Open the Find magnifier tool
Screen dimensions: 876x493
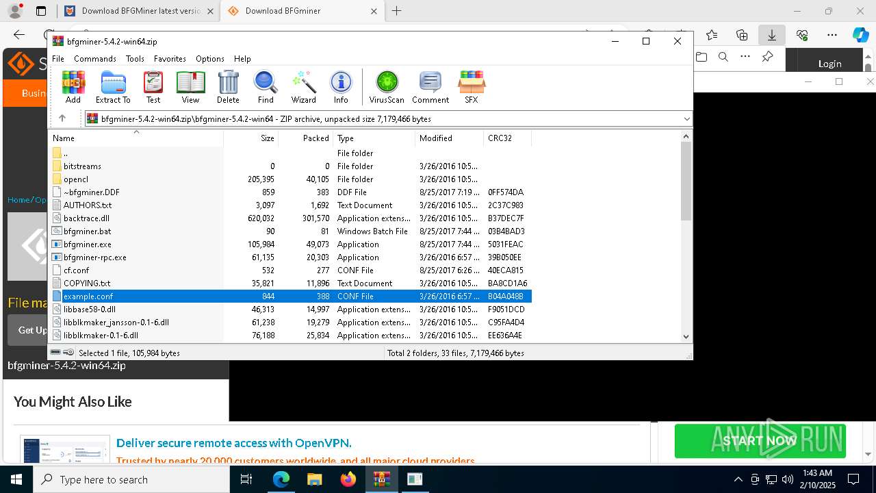point(266,86)
